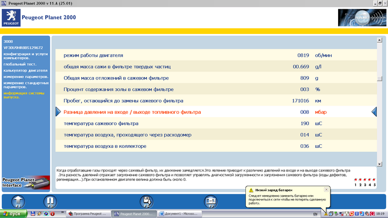Select 'информация системы выпуска.' menu item

[x=25, y=95]
